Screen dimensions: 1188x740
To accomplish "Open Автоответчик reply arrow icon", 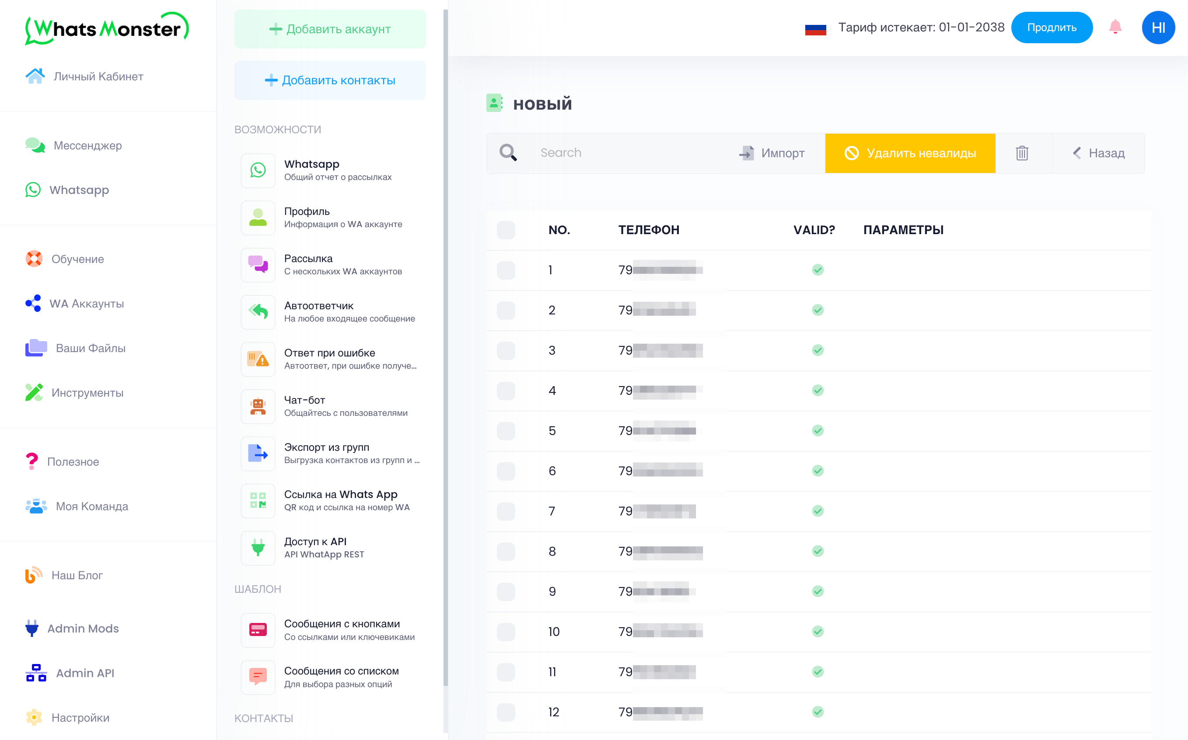I will tap(258, 312).
